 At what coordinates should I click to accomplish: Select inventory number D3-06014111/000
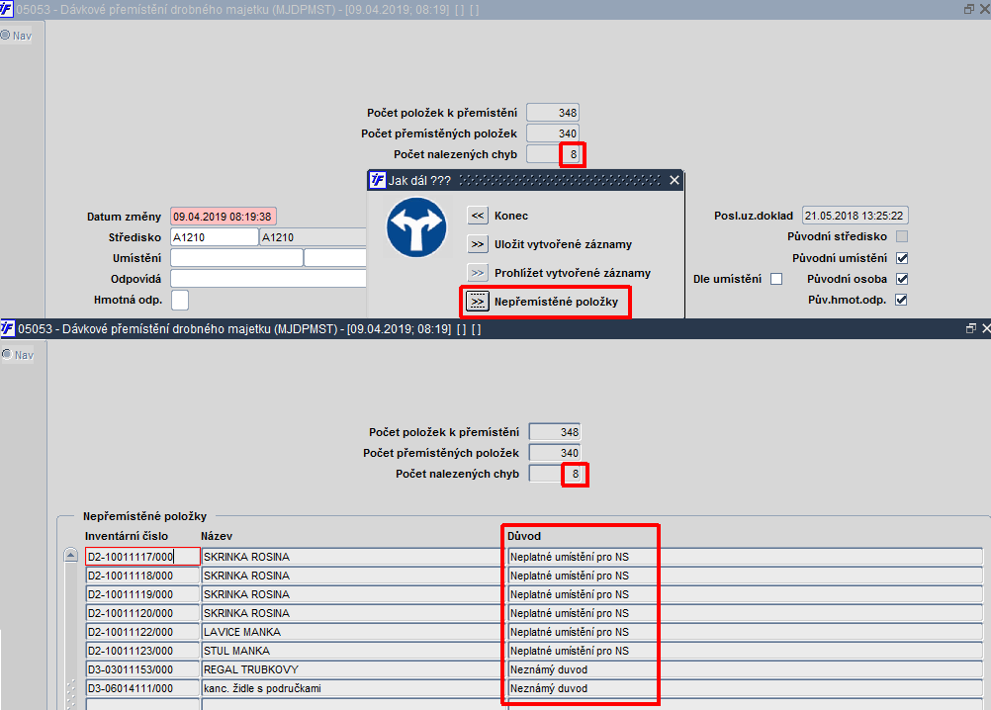(x=142, y=688)
